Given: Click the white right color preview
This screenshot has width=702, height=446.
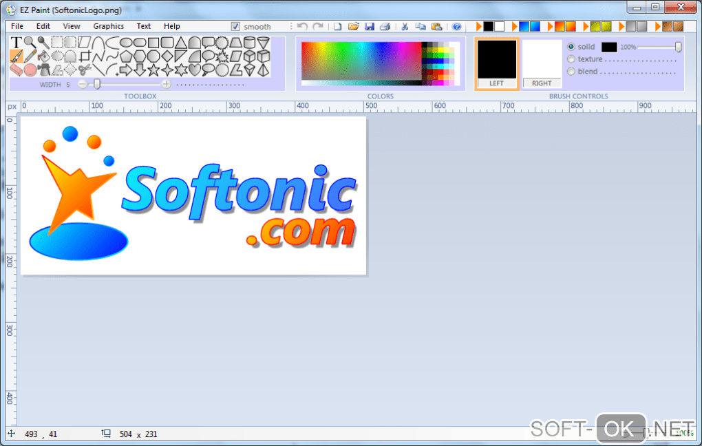Looking at the screenshot, I should pos(542,59).
